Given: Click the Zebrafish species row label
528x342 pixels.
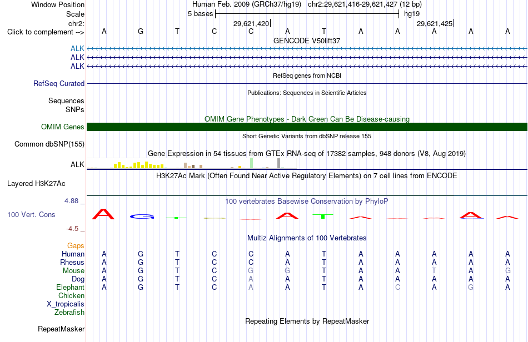Looking at the screenshot, I should pyautogui.click(x=69, y=313).
